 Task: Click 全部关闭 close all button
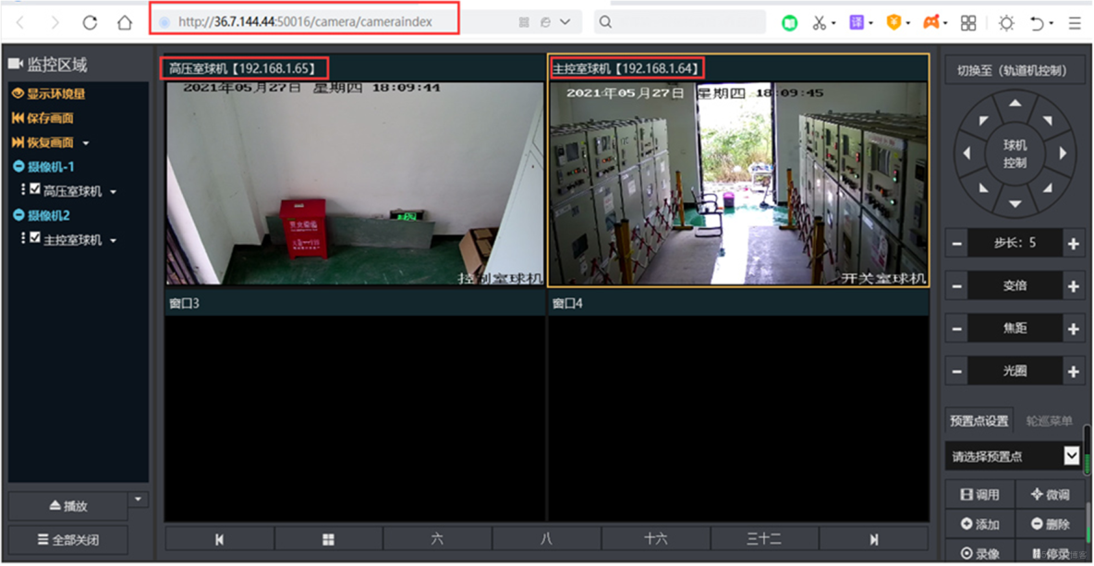pyautogui.click(x=67, y=539)
